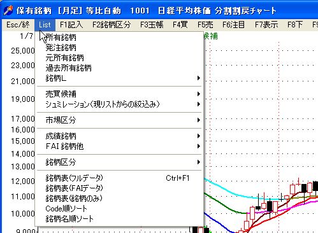Click the 10,000 price axis label
The height and width of the screenshot is (233, 318).
click(x=23, y=213)
